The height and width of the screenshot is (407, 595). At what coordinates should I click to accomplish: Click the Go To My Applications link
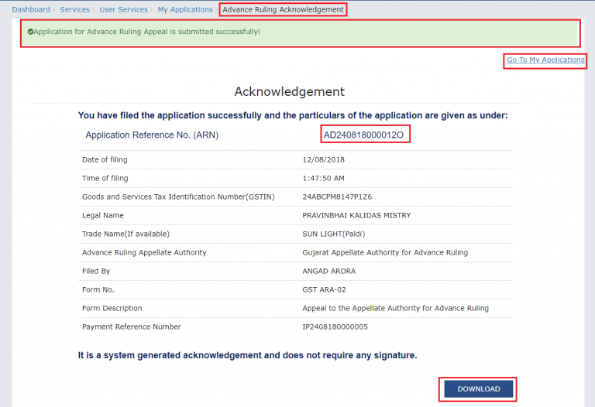pyautogui.click(x=545, y=60)
